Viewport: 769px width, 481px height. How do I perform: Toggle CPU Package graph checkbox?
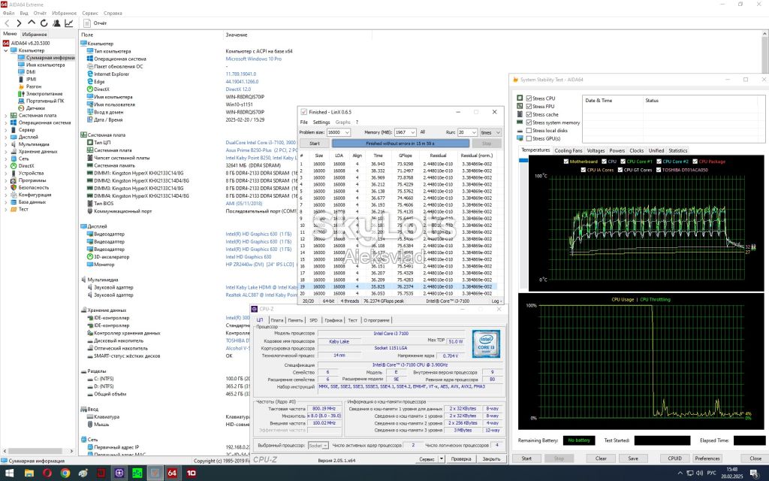click(695, 162)
